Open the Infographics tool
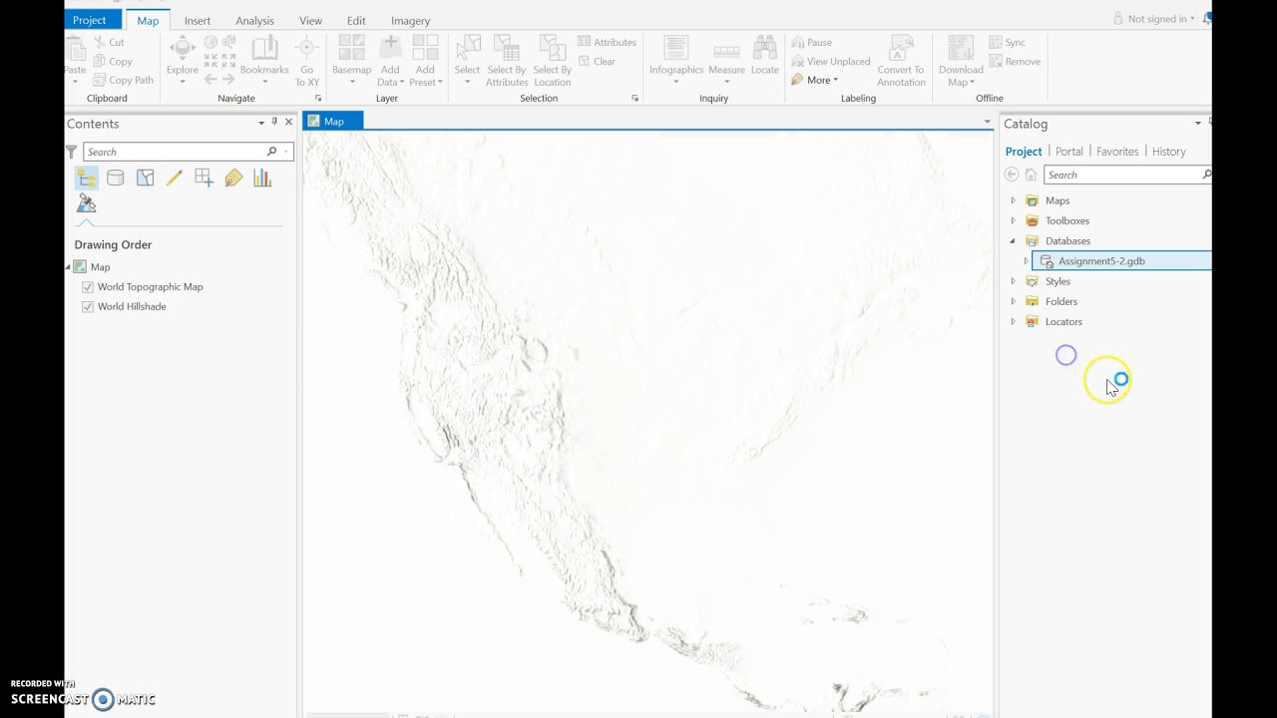Image resolution: width=1277 pixels, height=718 pixels. (676, 57)
